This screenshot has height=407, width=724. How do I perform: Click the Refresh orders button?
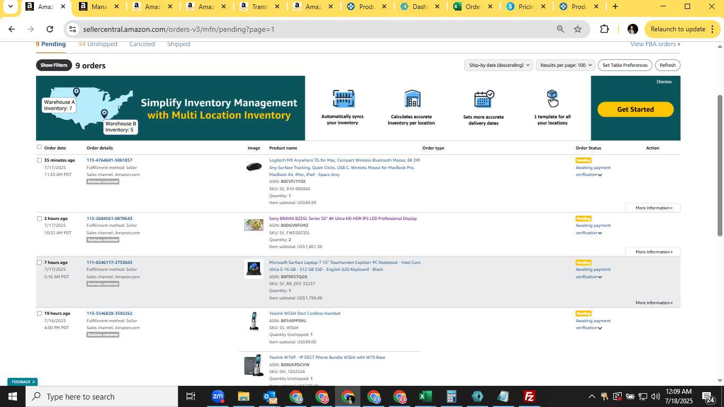click(x=667, y=65)
